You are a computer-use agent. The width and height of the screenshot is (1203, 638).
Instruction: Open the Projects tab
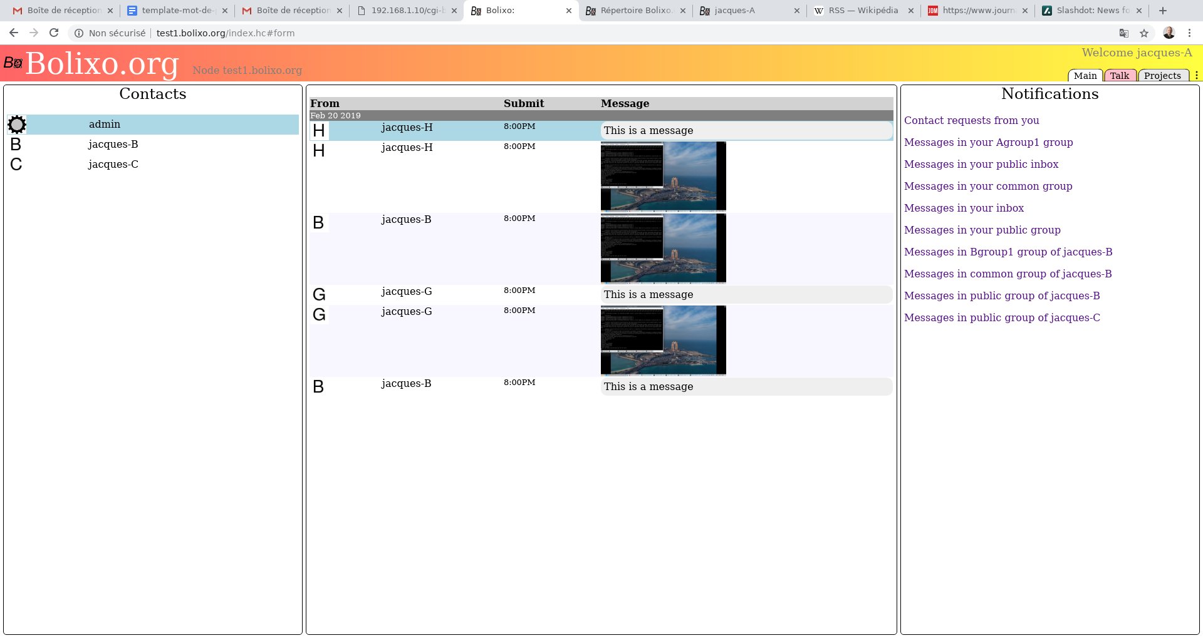tap(1162, 76)
